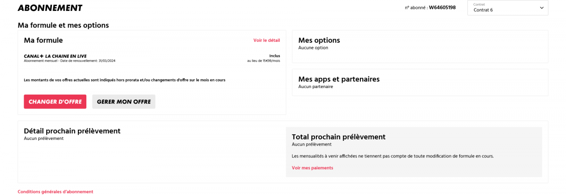Click the ABONNEMENT page title
Image resolution: width=566 pixels, height=195 pixels.
point(50,8)
